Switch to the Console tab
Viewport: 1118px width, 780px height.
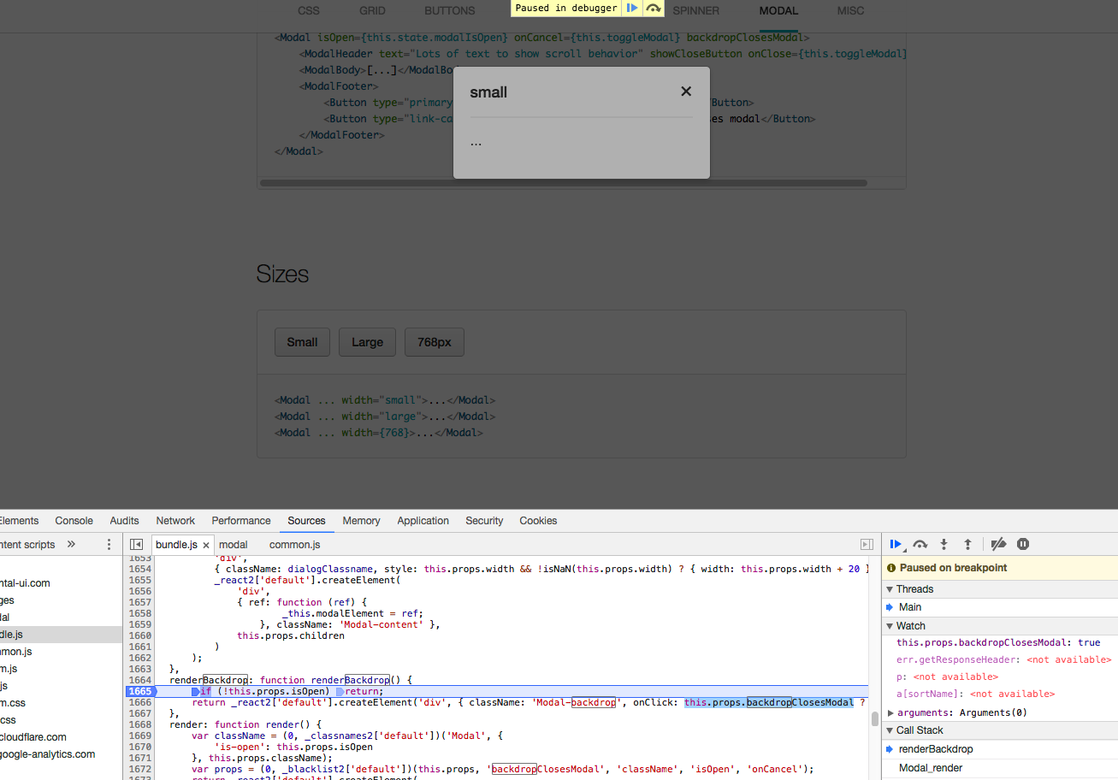click(74, 520)
